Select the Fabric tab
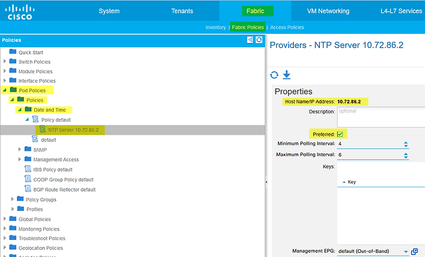This screenshot has height=257, width=425. pyautogui.click(x=255, y=11)
